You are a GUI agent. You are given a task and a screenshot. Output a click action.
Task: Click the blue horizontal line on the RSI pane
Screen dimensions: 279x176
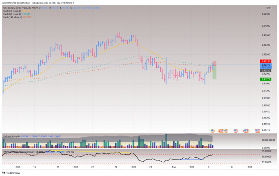(191, 160)
